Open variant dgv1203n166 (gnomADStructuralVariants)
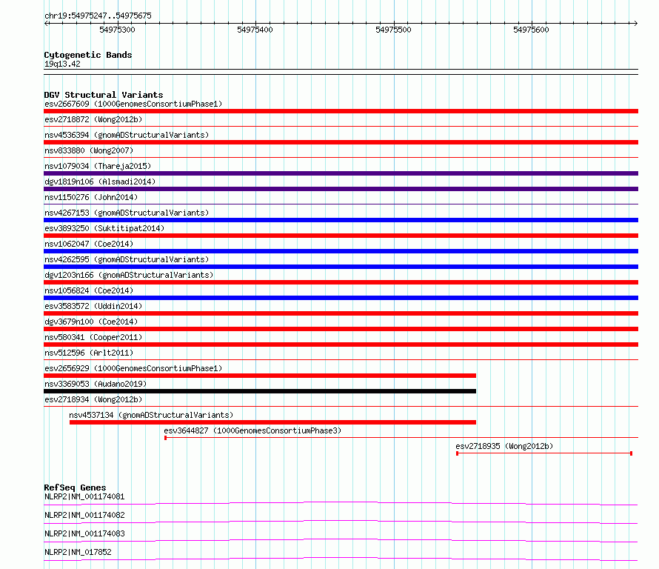 click(129, 275)
